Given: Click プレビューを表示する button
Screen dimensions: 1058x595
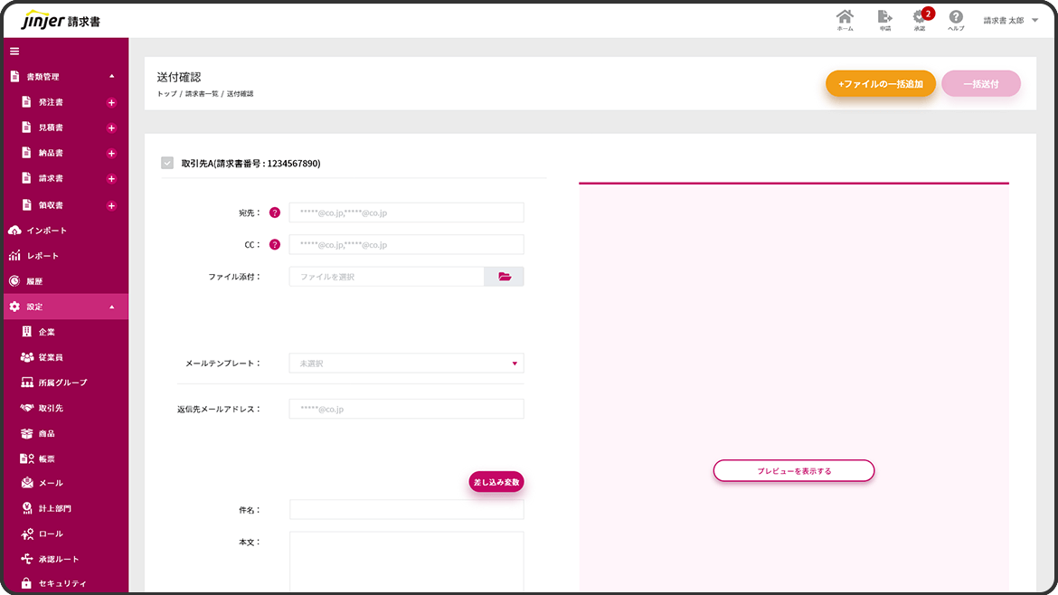Looking at the screenshot, I should (x=793, y=471).
